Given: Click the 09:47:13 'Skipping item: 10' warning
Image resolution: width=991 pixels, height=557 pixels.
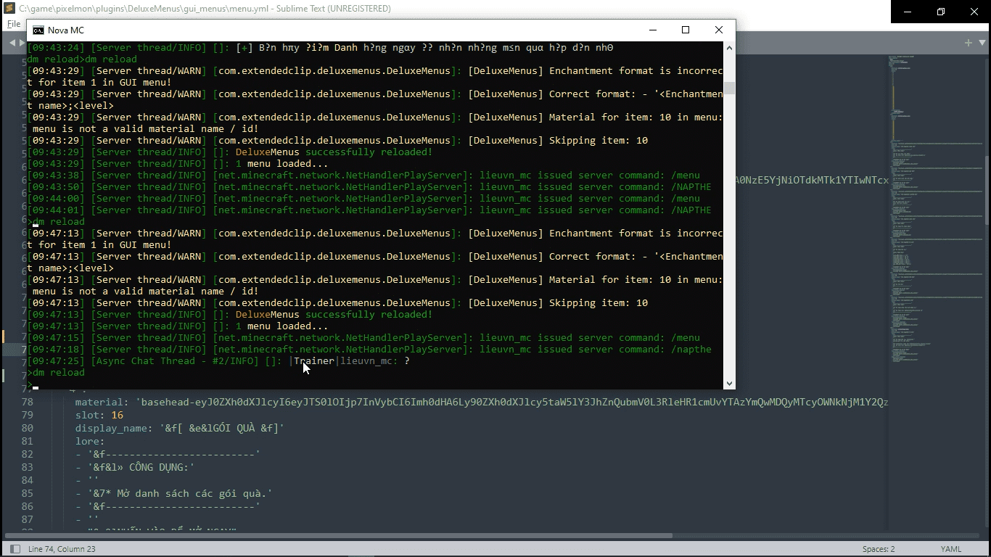Looking at the screenshot, I should pos(337,302).
